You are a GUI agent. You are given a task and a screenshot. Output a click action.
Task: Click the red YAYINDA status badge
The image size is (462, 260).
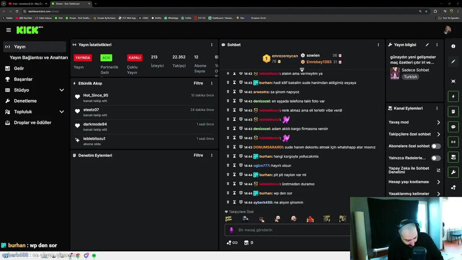[83, 58]
